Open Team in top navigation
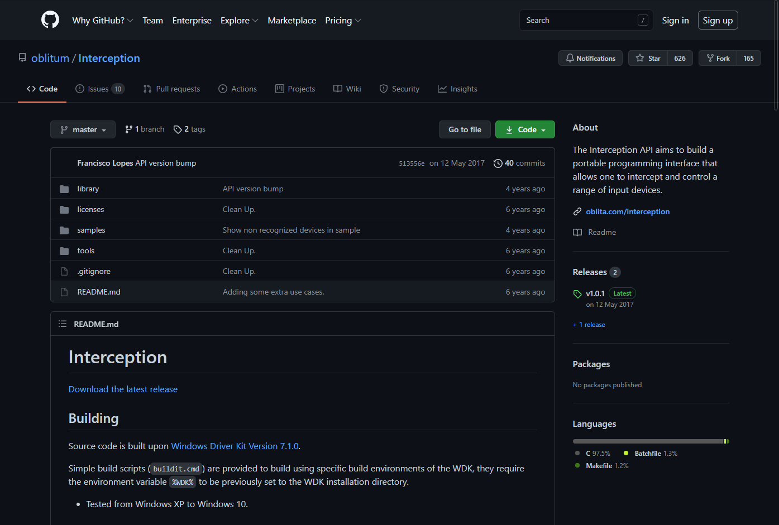This screenshot has height=525, width=779. click(152, 20)
